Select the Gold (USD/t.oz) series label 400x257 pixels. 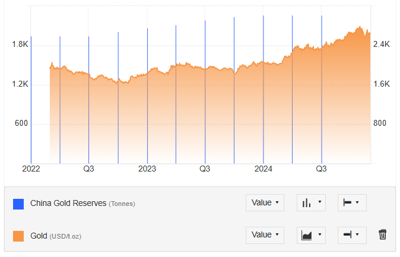[x=56, y=236]
